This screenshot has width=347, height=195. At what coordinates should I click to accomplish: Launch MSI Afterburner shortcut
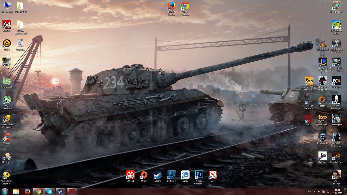coord(7,103)
